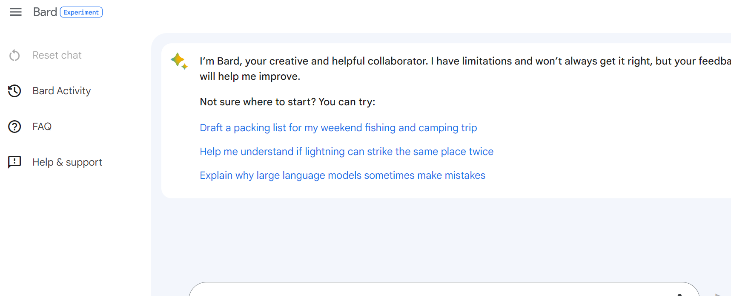Click the Bard Activity history clock icon

coord(14,91)
